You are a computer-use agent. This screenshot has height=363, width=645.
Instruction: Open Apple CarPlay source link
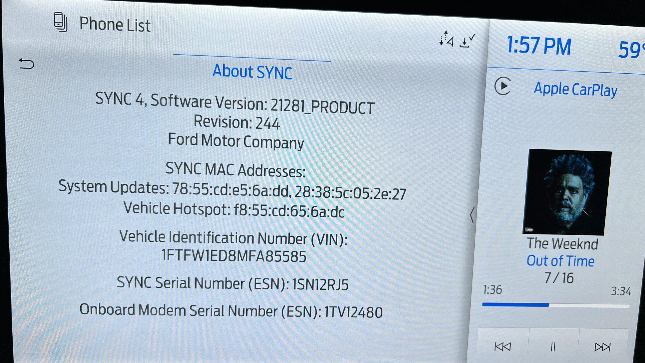575,89
